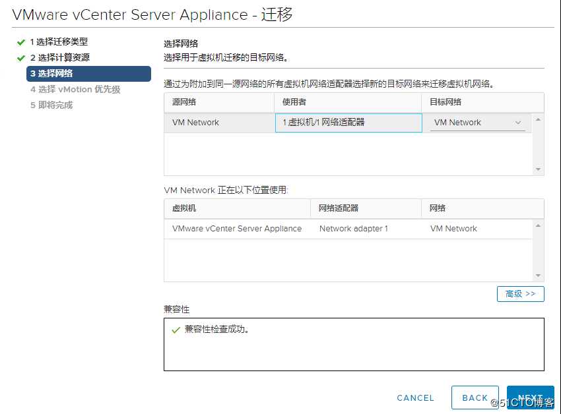The width and height of the screenshot is (561, 414).
Task: Open the 目标网络 VM Network dropdown
Action: pos(477,123)
